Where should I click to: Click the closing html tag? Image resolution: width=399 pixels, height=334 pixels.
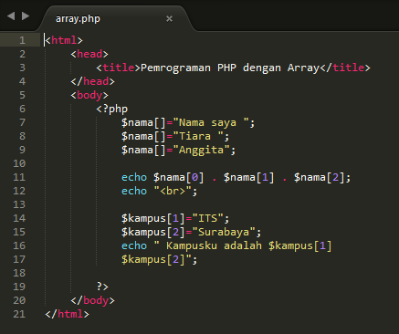(67, 314)
